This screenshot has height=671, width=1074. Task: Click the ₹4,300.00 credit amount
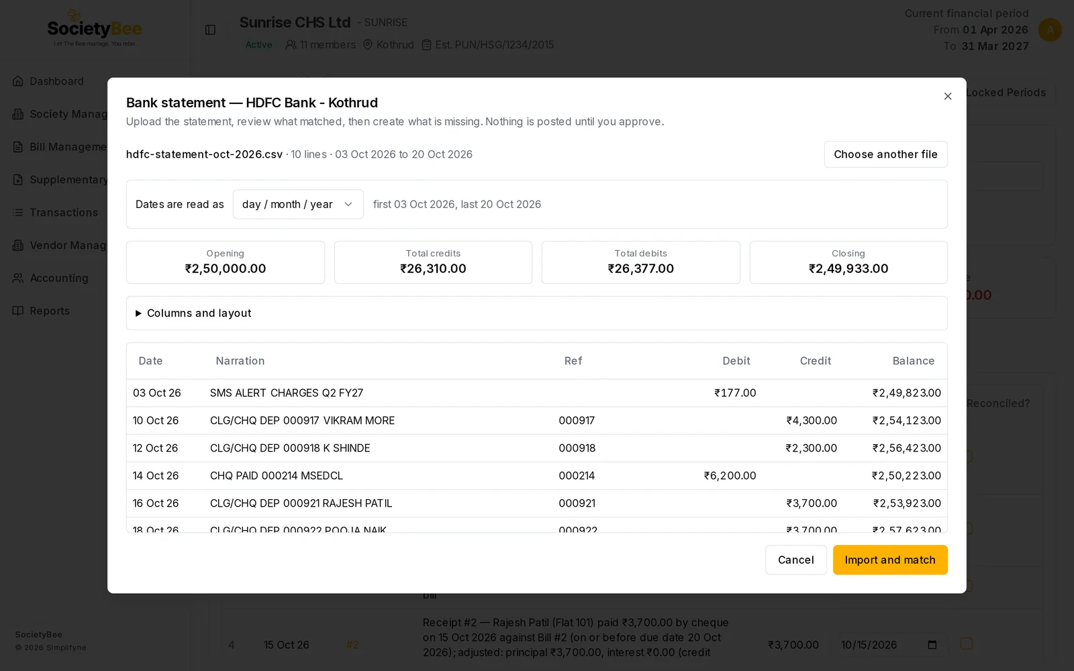coord(812,421)
